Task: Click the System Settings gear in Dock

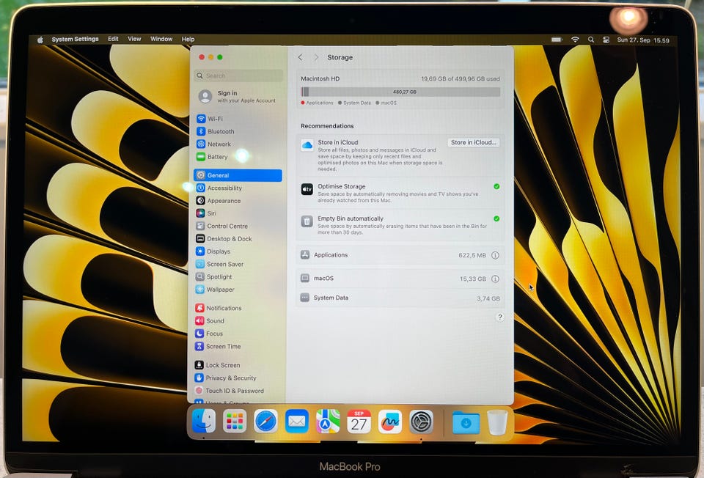Action: click(421, 422)
